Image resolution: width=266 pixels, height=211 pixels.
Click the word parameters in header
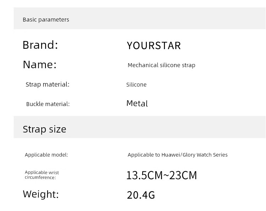[x=54, y=20]
